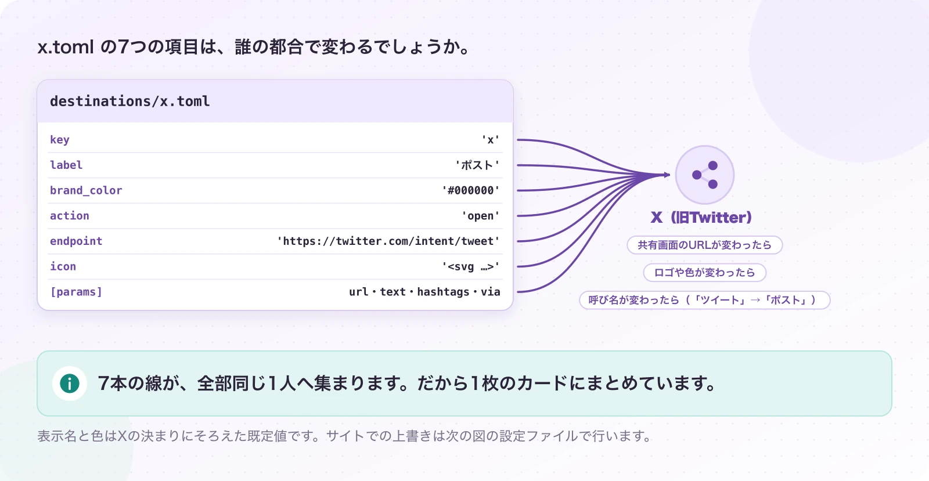The width and height of the screenshot is (929, 481).
Task: Click the '共有画面のURLが変わったら' pill
Action: pyautogui.click(x=705, y=245)
